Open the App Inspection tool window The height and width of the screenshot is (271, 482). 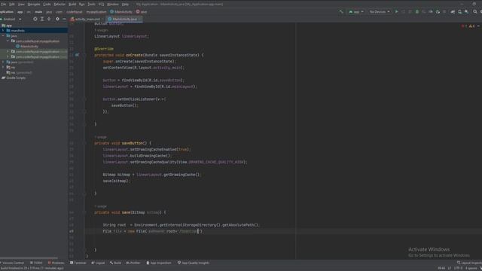click(x=159, y=263)
